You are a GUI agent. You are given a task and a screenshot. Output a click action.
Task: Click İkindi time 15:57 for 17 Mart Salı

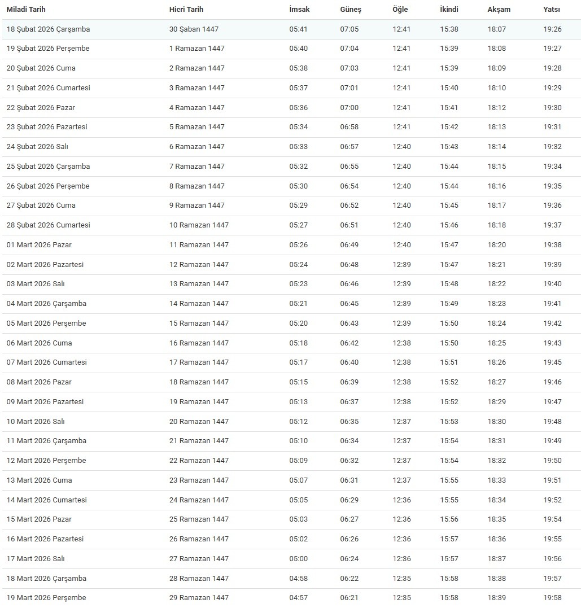[x=449, y=559]
